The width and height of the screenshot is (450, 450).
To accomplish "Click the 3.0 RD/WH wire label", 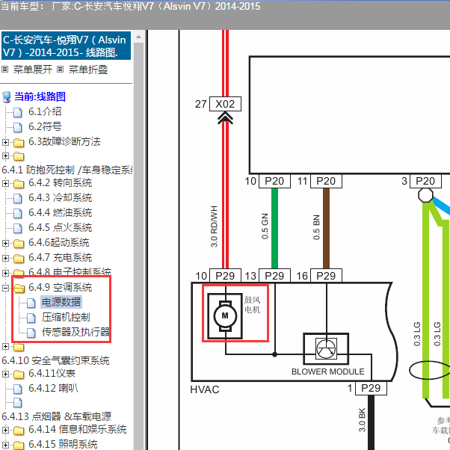I will click(214, 226).
